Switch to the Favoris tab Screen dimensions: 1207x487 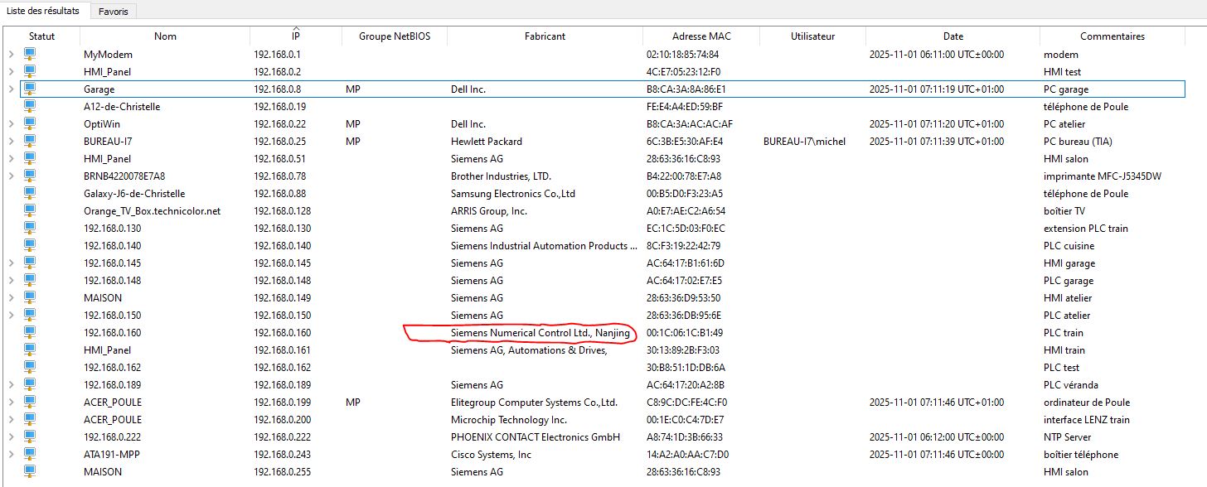point(113,12)
